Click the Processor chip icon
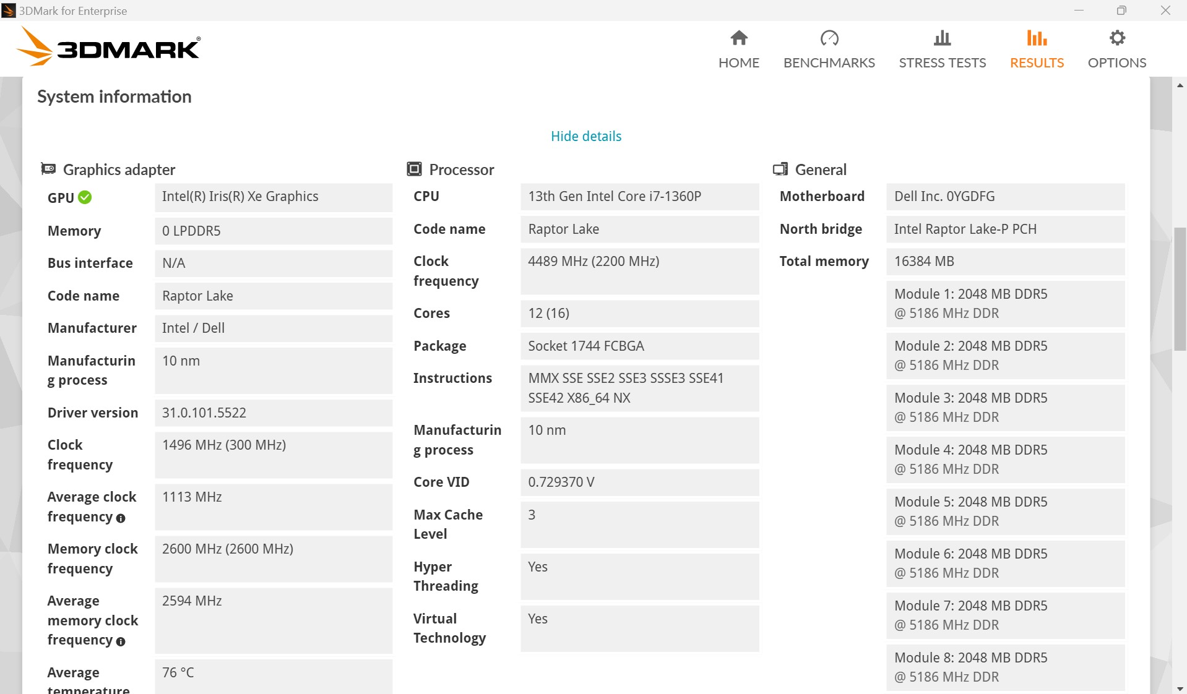 [414, 169]
